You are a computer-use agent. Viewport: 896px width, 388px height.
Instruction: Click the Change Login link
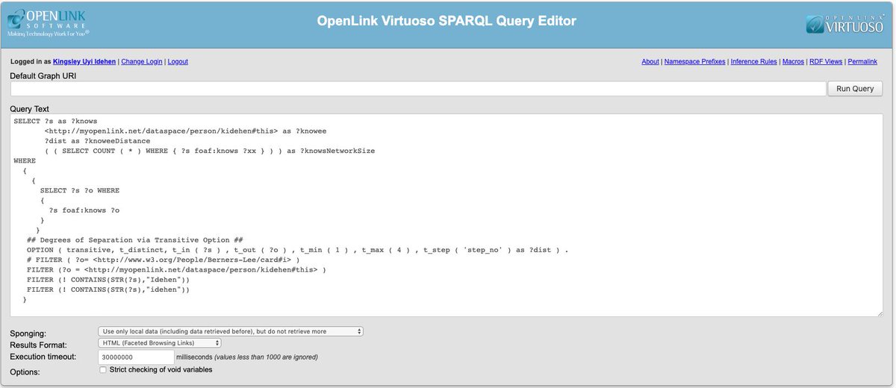pos(142,62)
